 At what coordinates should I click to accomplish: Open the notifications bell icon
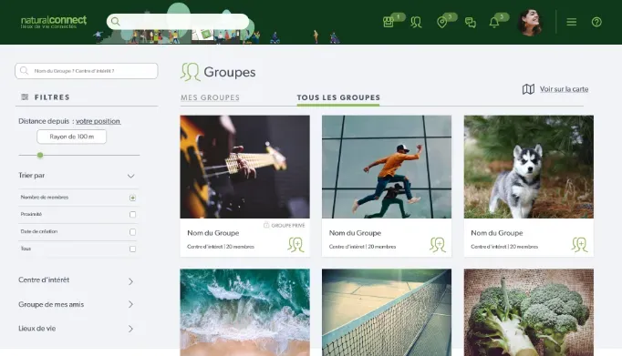pyautogui.click(x=494, y=22)
